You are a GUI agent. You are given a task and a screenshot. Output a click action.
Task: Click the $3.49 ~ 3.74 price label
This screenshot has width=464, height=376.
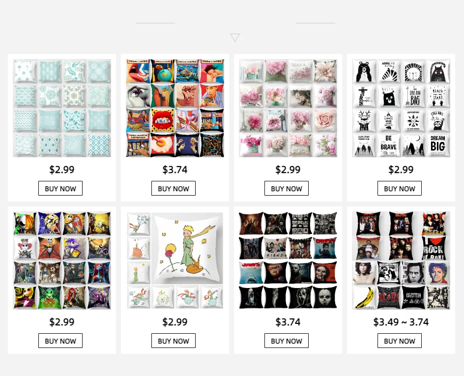click(x=401, y=322)
